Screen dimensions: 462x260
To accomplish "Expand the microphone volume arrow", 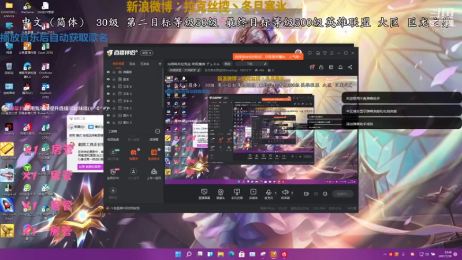I will (x=275, y=193).
